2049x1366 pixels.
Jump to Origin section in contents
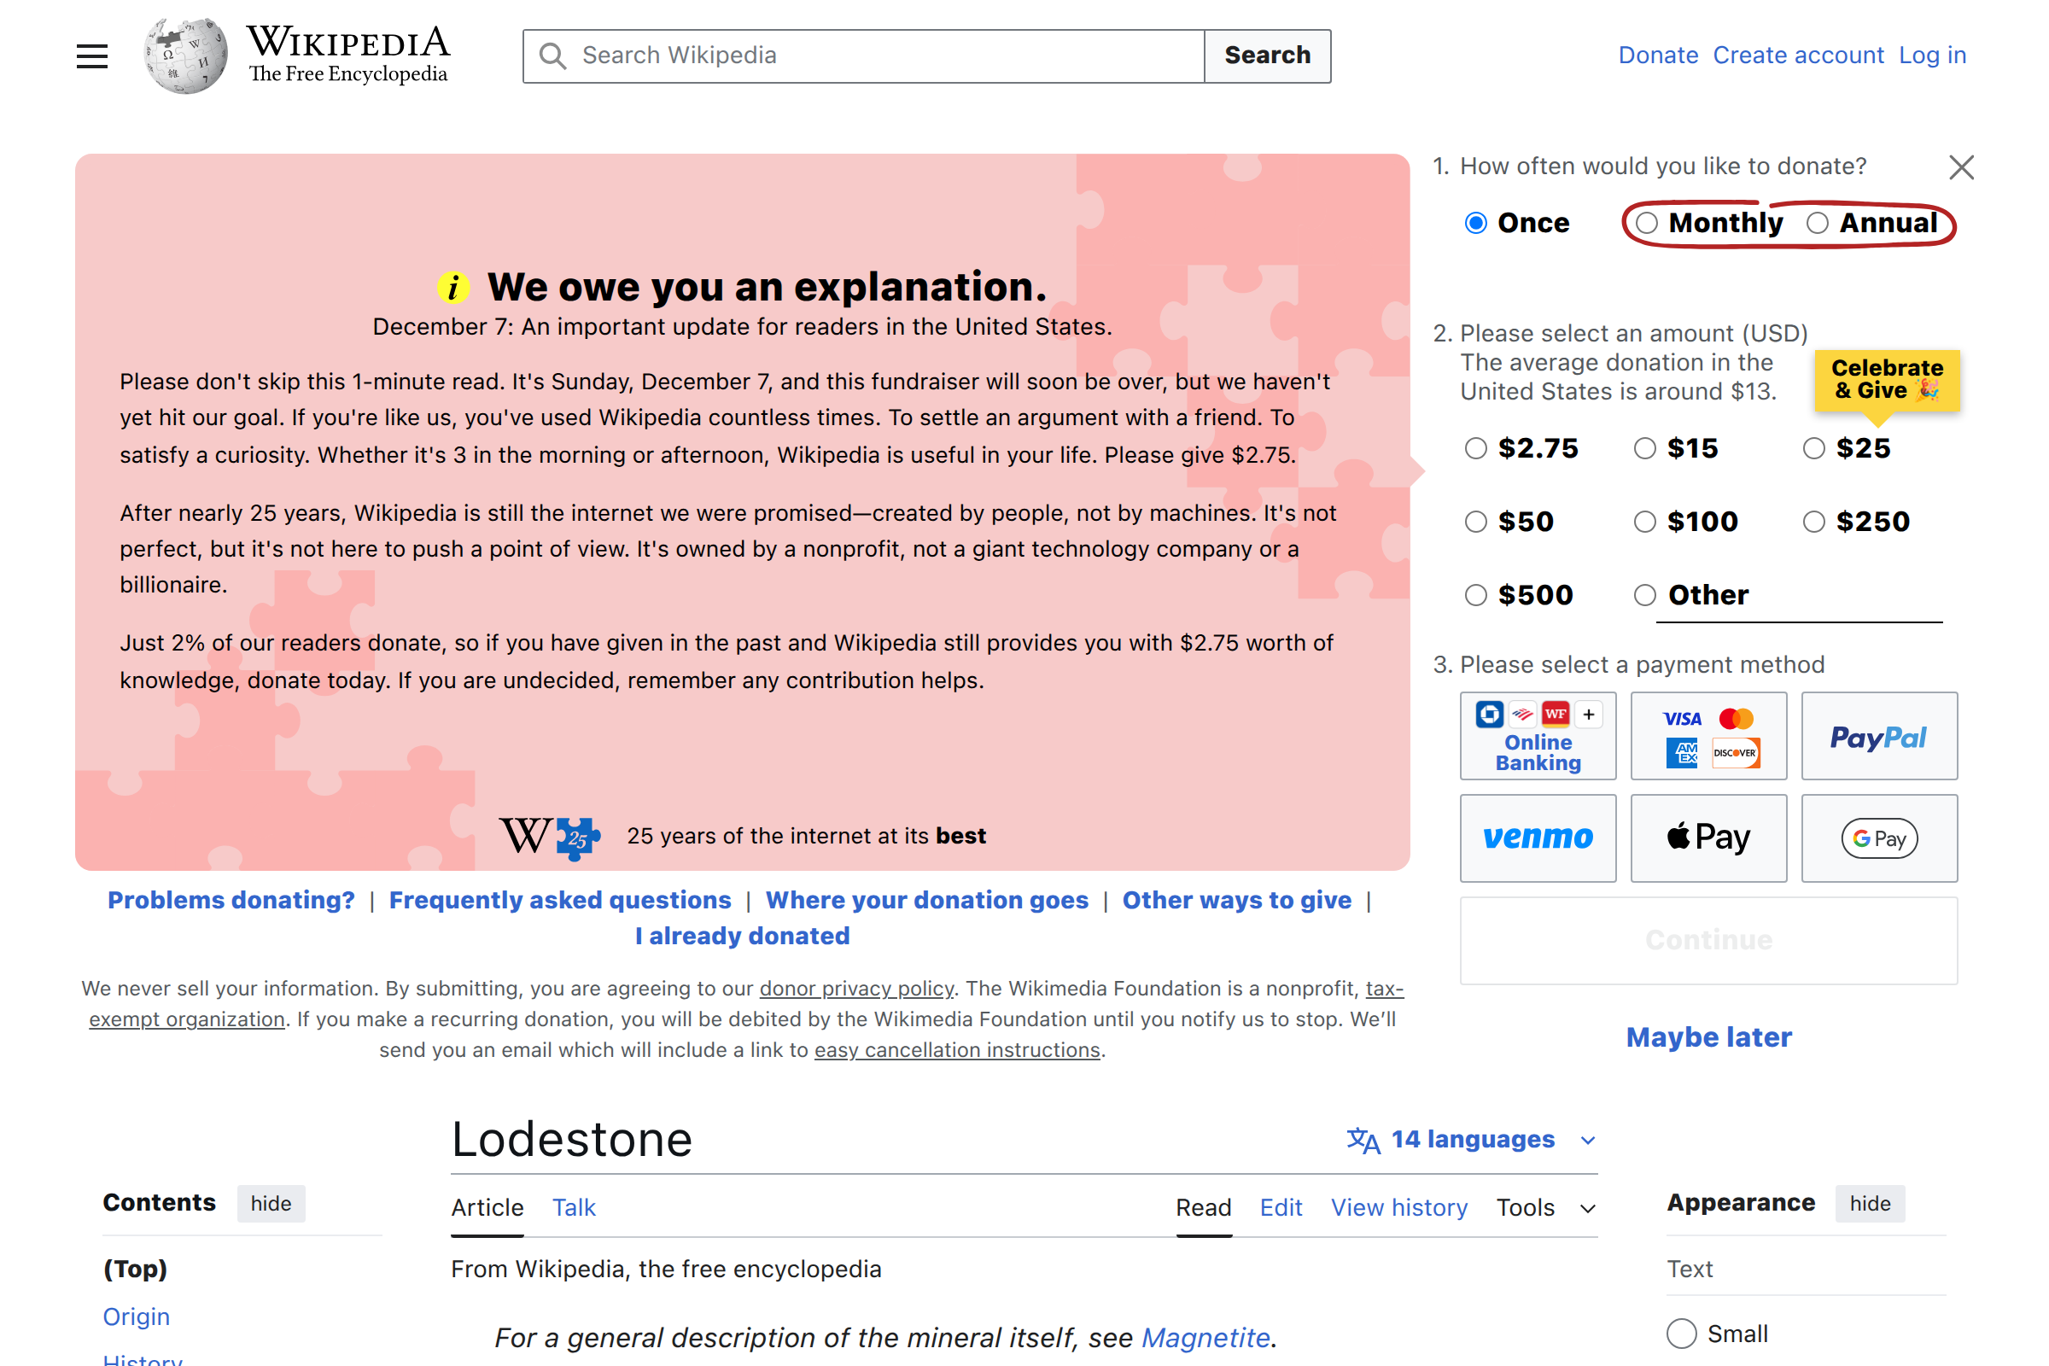pyautogui.click(x=136, y=1316)
